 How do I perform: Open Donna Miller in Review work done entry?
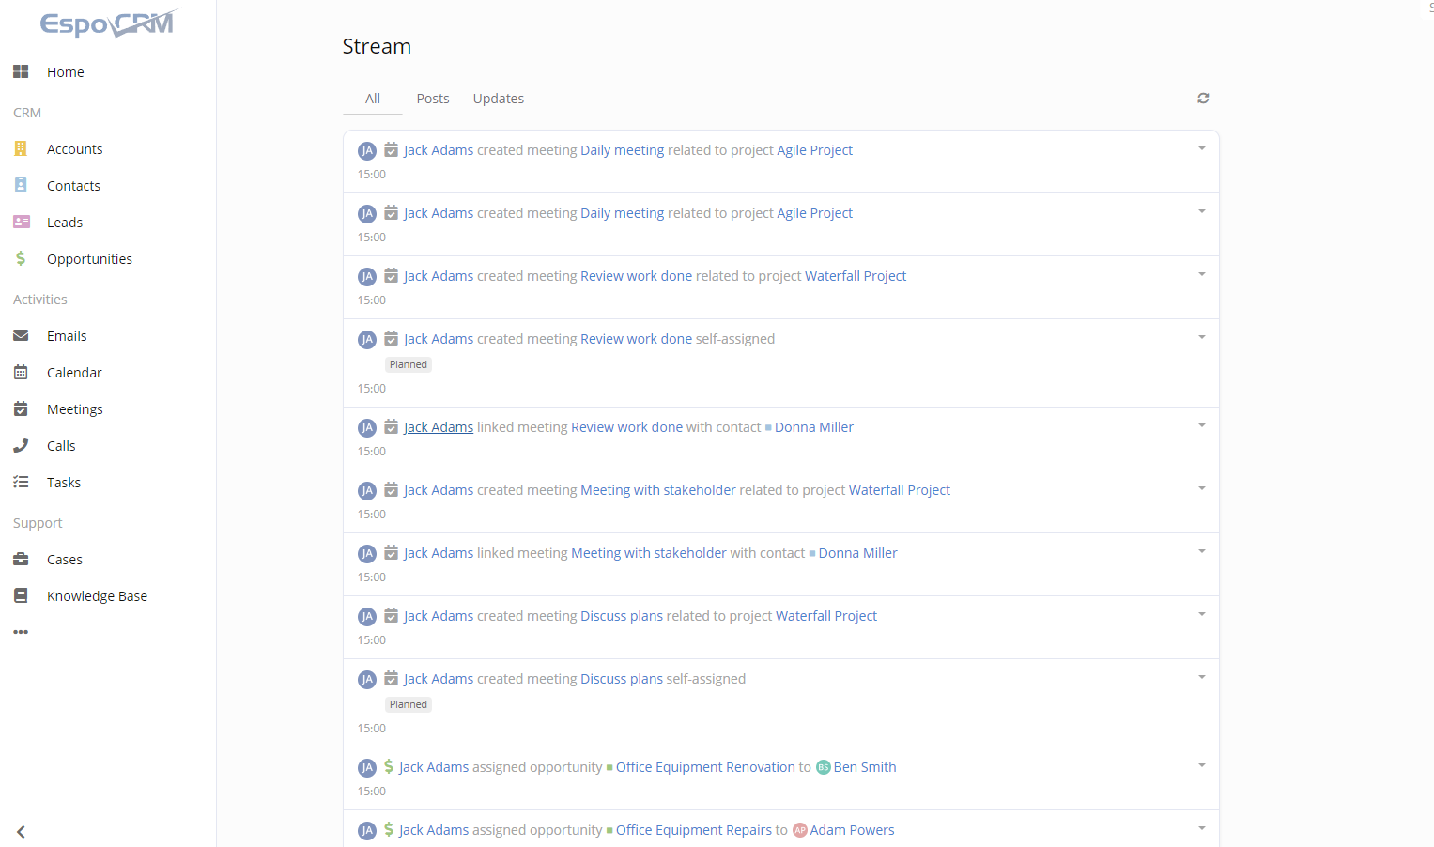[814, 427]
